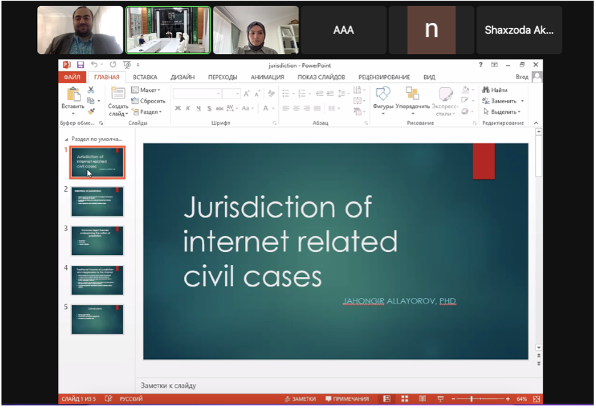Click the Cut scissors icon
Screen dimensions: 596x408
pos(91,90)
